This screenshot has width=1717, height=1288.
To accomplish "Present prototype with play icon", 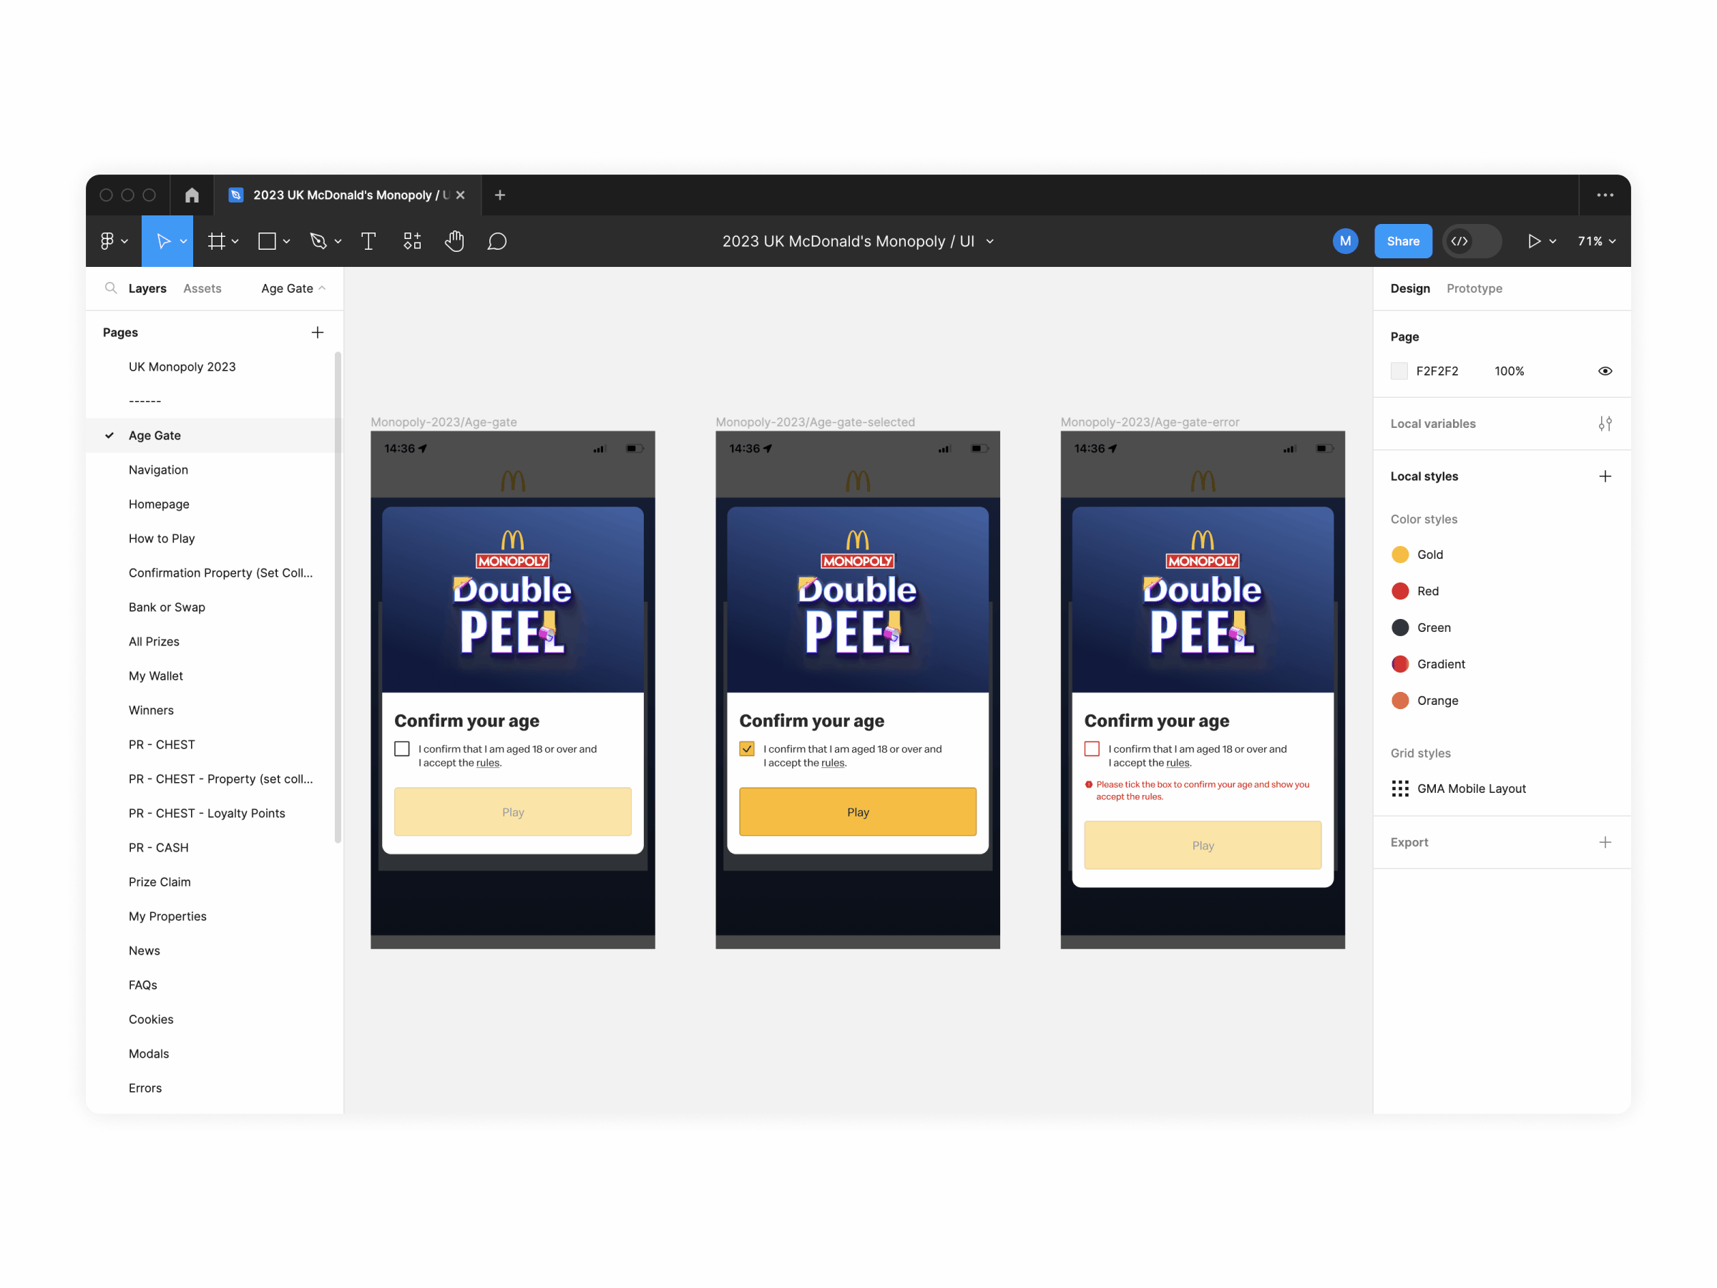I will [x=1534, y=241].
